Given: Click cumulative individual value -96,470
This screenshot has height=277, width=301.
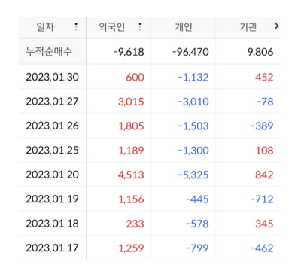Looking at the screenshot, I should tap(190, 52).
